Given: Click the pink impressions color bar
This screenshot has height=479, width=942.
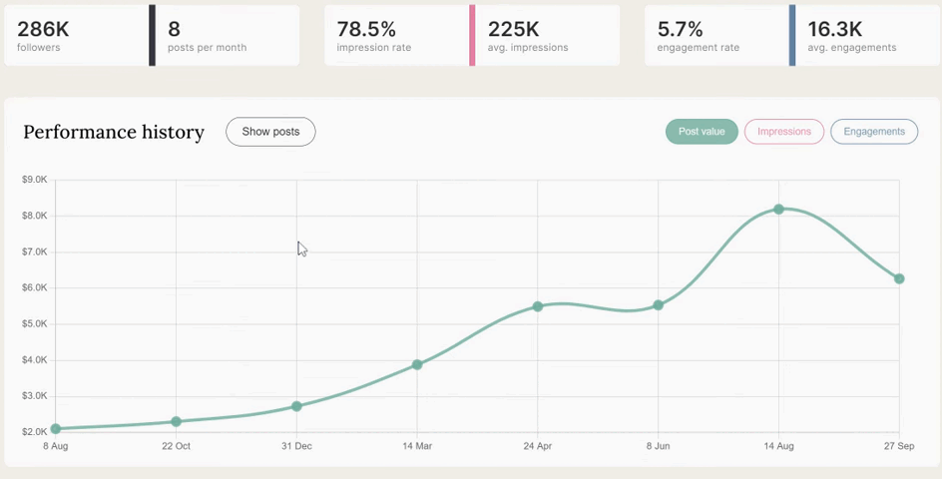Looking at the screenshot, I should [472, 36].
